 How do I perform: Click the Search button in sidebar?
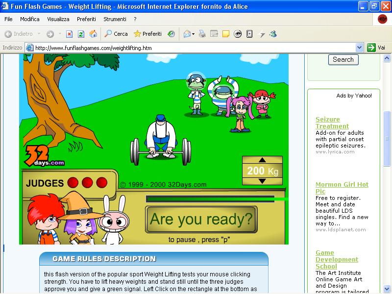point(343,59)
